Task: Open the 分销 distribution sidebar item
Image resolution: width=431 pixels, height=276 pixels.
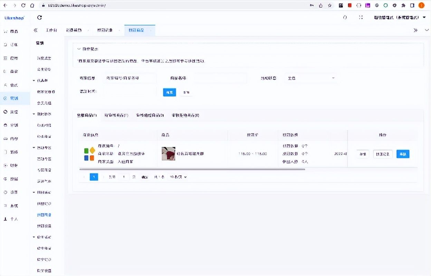Action: 11,125
